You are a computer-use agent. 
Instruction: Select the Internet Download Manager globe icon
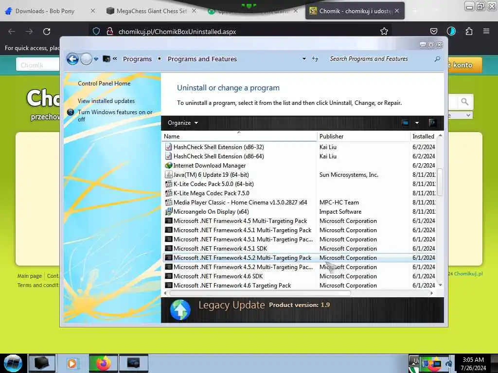168,165
